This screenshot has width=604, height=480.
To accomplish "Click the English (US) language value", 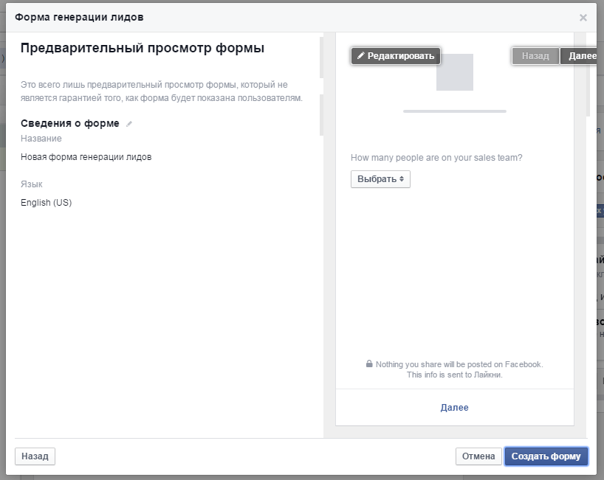I will pos(47,203).
